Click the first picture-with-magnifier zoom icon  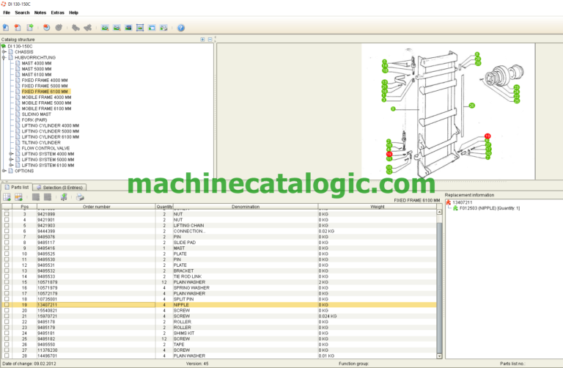[x=105, y=28]
